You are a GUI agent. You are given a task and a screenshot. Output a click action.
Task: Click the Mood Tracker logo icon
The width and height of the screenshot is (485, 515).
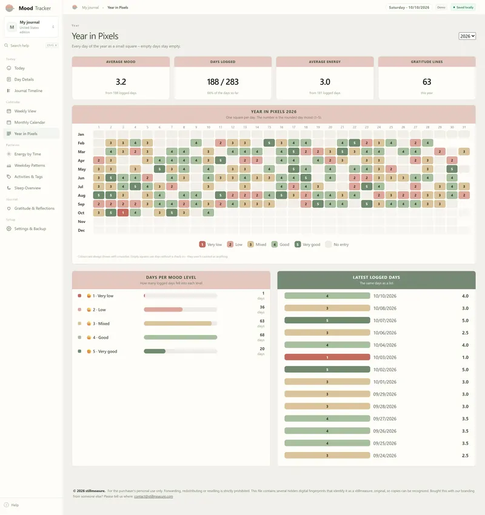coord(10,8)
